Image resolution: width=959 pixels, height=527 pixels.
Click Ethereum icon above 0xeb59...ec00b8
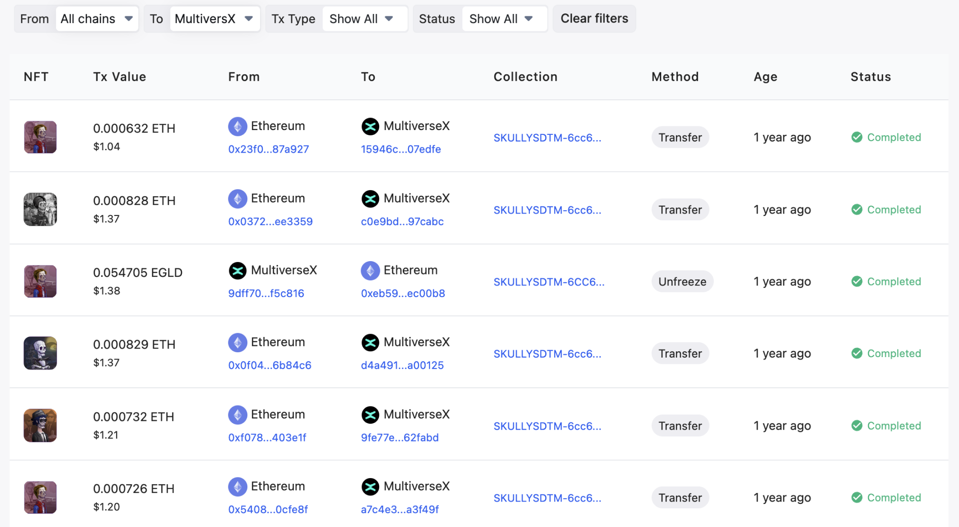370,271
